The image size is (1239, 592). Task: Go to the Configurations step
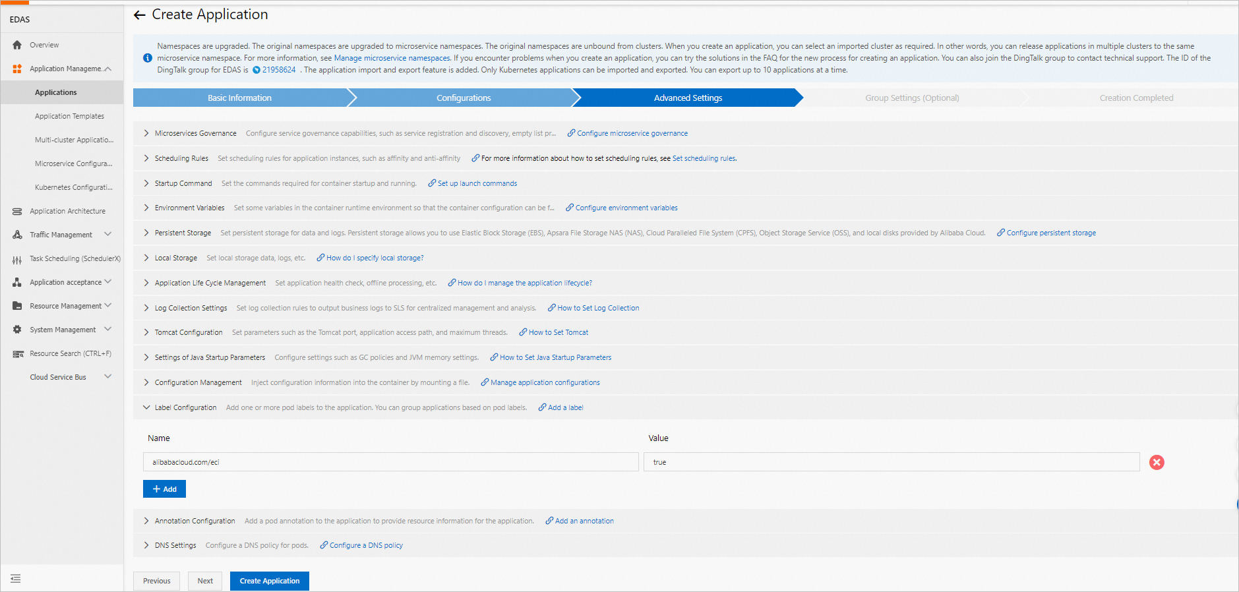pyautogui.click(x=464, y=98)
